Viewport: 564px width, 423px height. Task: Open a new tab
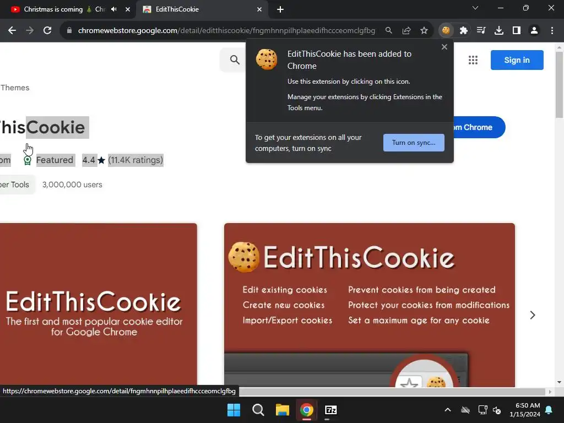[x=280, y=9]
